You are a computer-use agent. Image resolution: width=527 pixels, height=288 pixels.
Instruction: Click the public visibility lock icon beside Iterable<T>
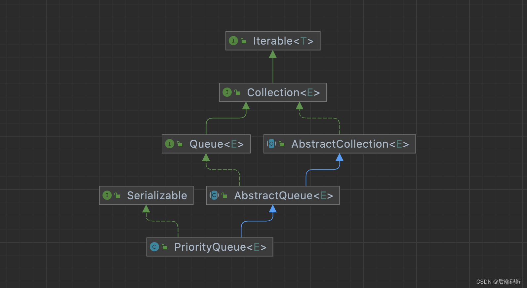[x=244, y=41]
